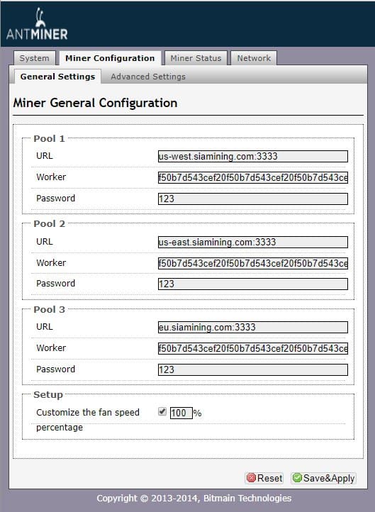
Task: Switch to Advanced Settings sub-tab
Action: coord(148,77)
